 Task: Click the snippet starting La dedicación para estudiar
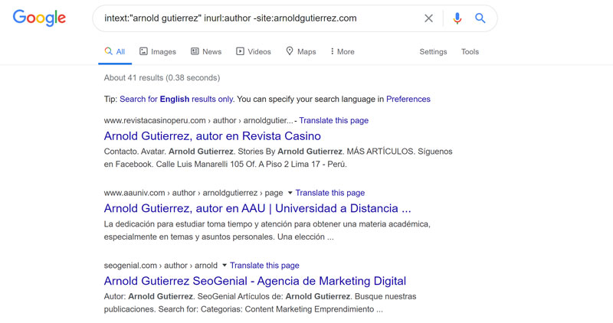[267, 230]
